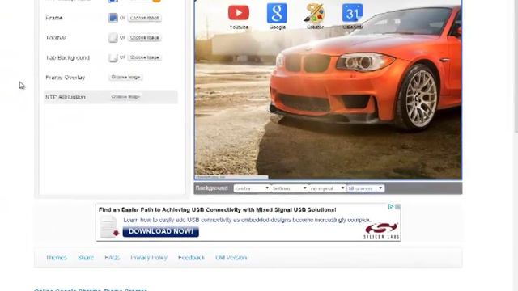Open the Google shortcut icon in the preview

277,13
